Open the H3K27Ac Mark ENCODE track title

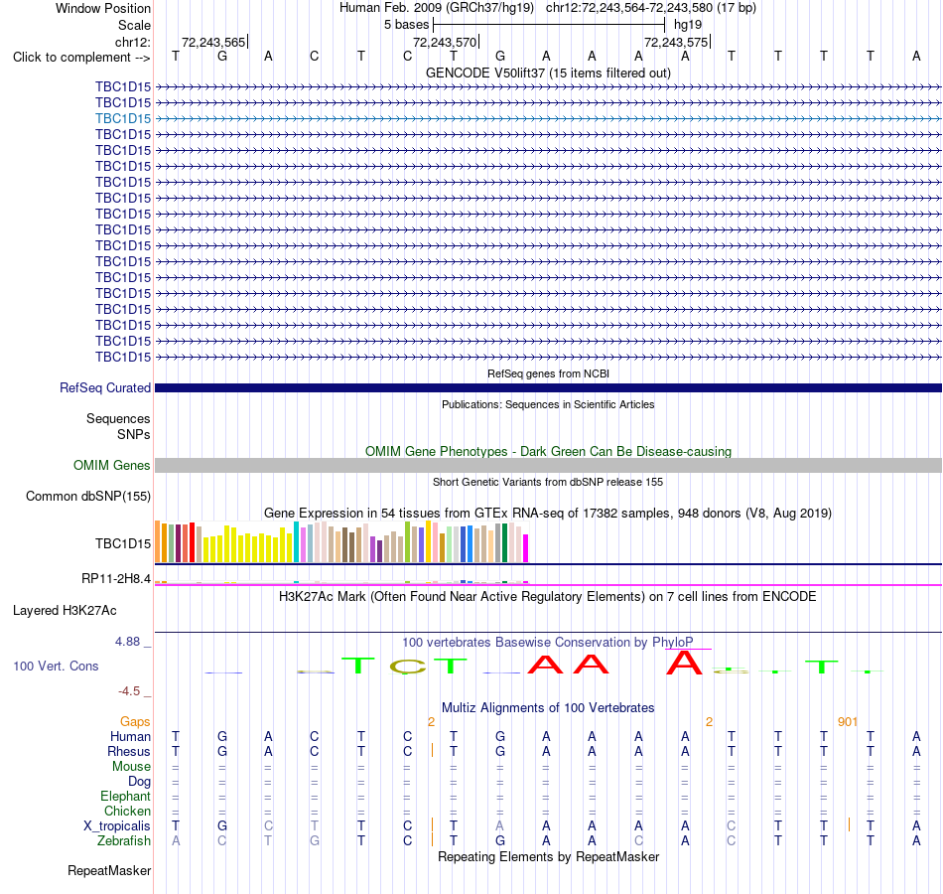[x=548, y=597]
